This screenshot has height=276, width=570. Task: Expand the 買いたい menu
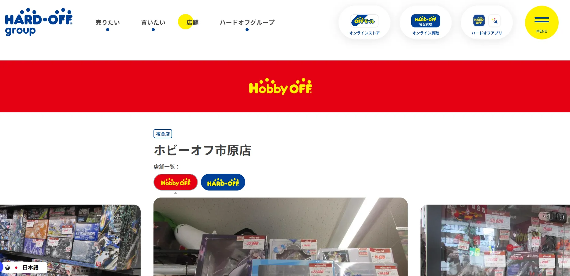tap(153, 23)
